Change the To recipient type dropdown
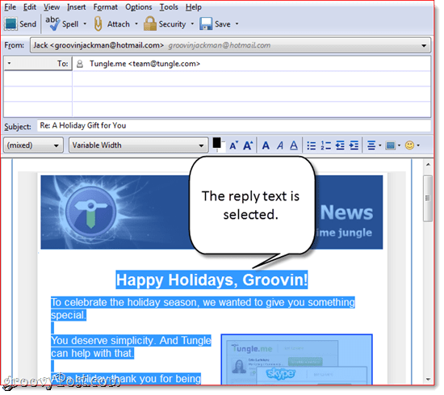The height and width of the screenshot is (395, 444). 38,64
